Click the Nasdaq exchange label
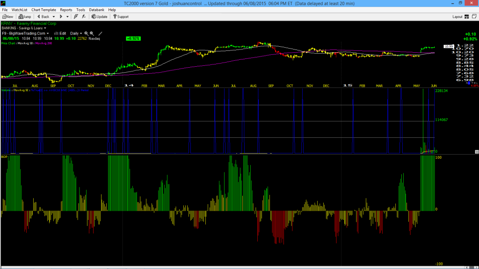This screenshot has height=269, width=479. 94,39
